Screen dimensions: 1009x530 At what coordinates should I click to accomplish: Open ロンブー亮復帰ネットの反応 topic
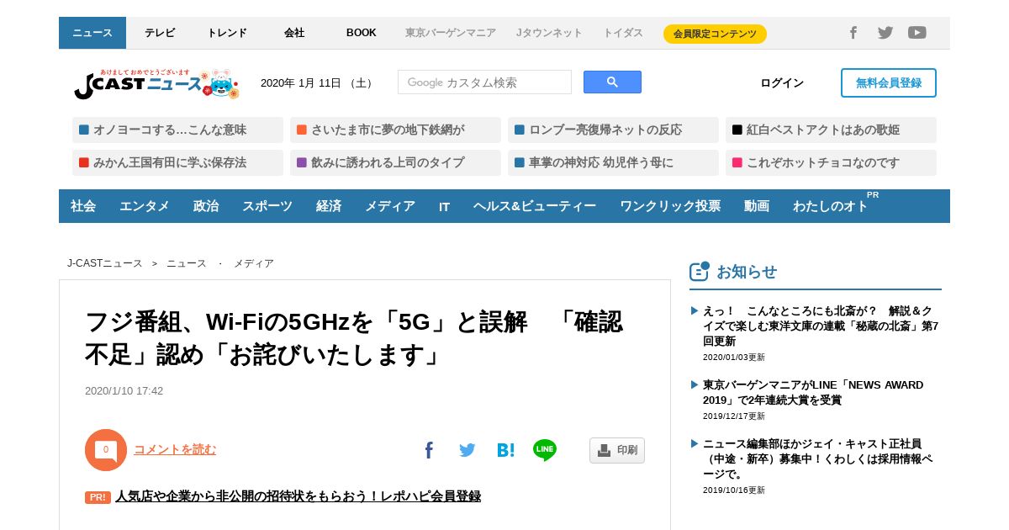(x=613, y=130)
